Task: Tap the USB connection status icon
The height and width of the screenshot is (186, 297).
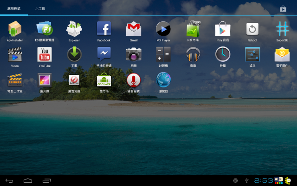Action: (x=246, y=180)
